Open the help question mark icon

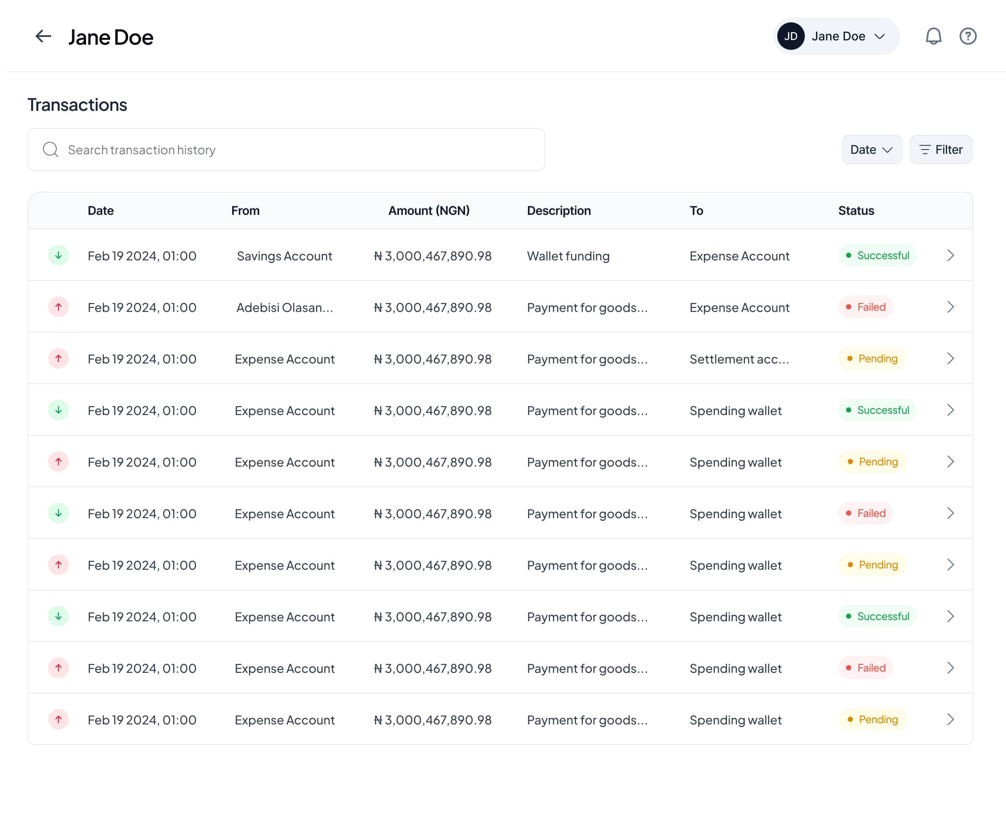click(967, 36)
